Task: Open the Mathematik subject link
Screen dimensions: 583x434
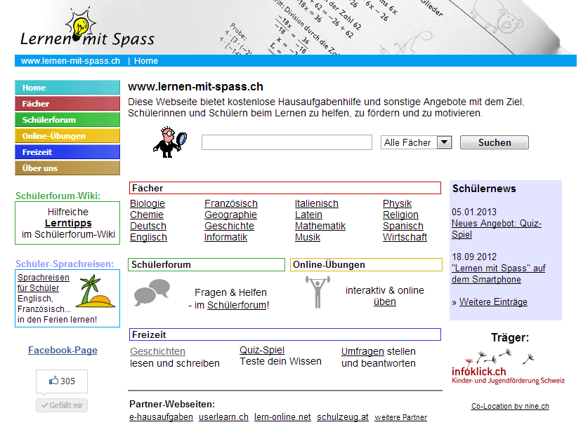Action: [320, 226]
